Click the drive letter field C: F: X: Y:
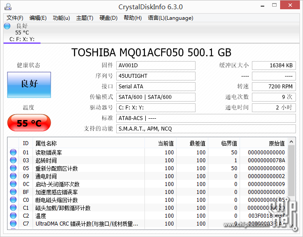The height and width of the screenshot is (237, 303). pyautogui.click(x=156, y=107)
